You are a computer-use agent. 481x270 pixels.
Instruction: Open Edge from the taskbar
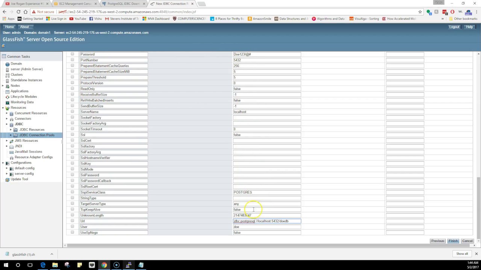[43, 265]
